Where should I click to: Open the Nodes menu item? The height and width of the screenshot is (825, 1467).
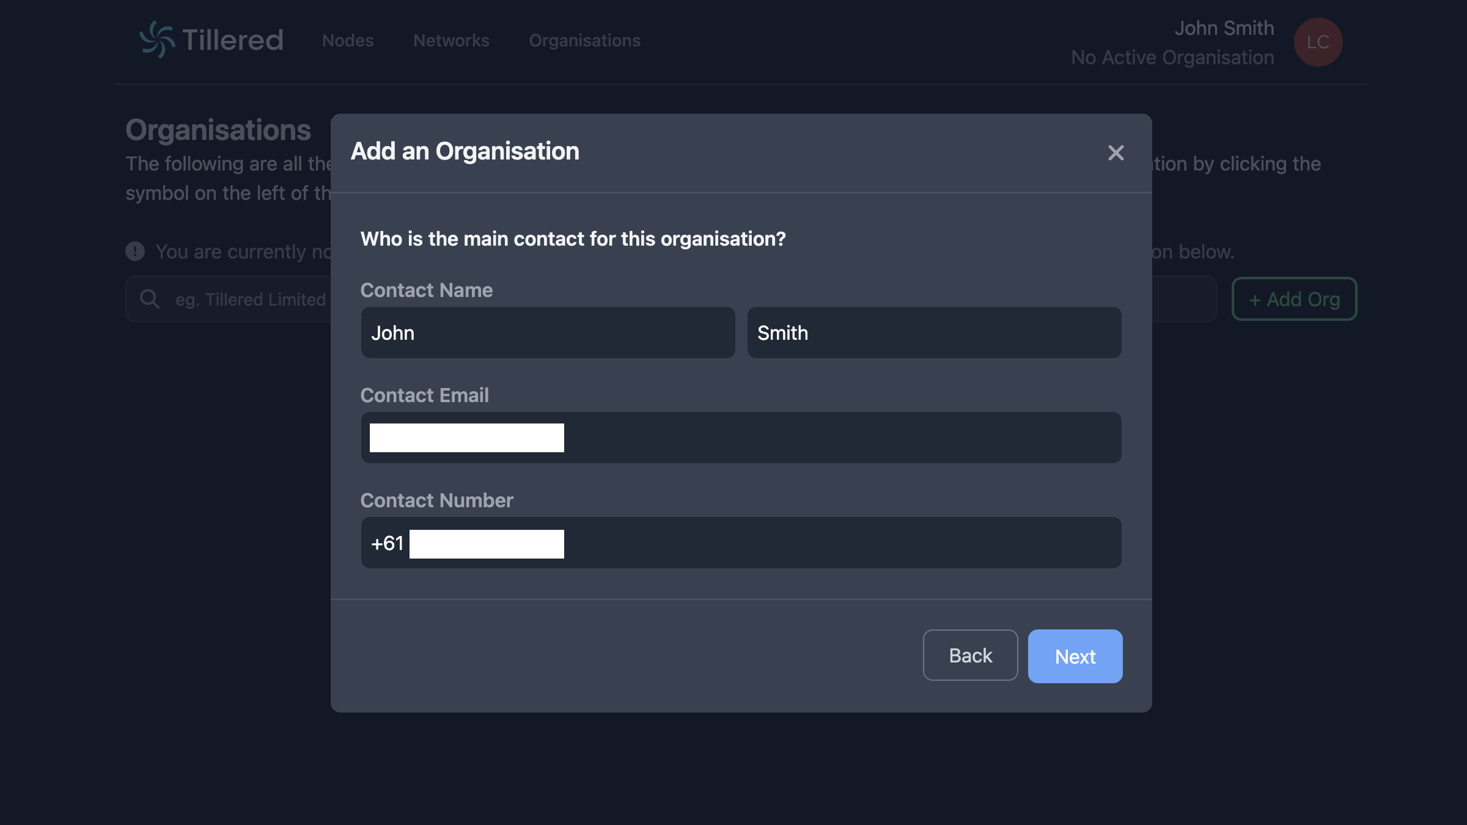tap(348, 40)
